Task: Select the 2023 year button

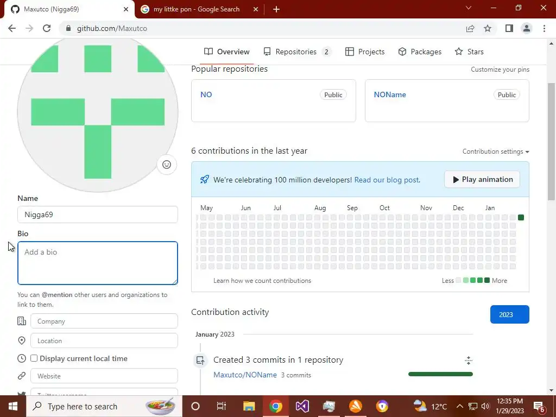Action: click(509, 314)
